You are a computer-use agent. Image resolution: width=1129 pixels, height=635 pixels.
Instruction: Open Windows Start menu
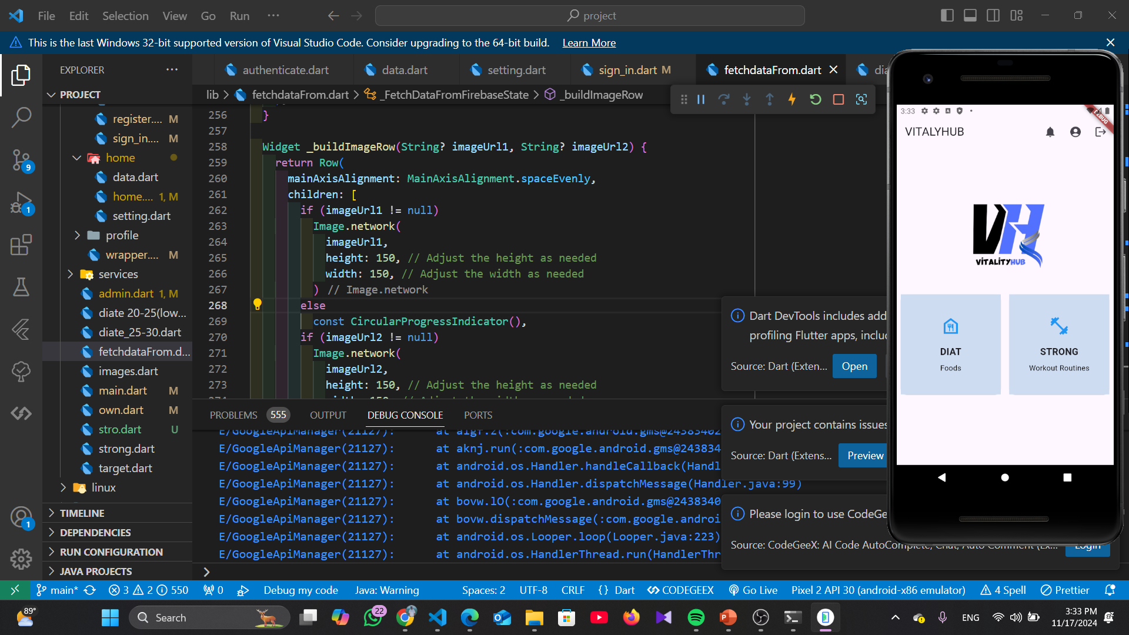(110, 617)
